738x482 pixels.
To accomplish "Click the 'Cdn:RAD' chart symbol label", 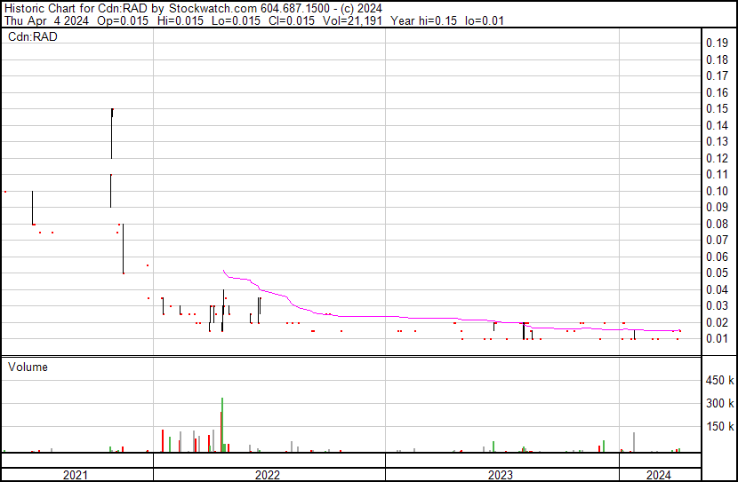I will click(x=33, y=36).
